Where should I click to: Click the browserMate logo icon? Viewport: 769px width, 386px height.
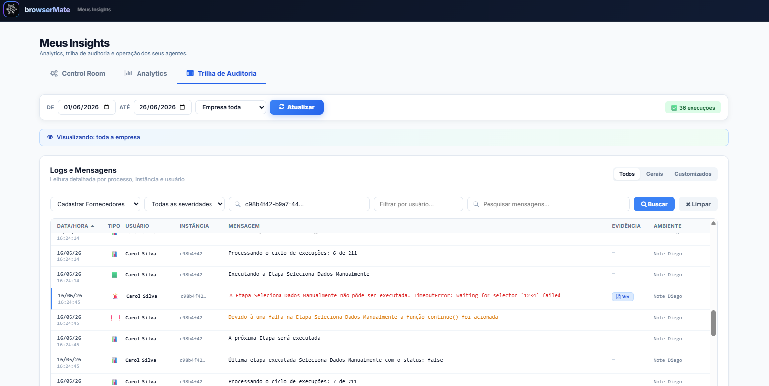point(11,10)
